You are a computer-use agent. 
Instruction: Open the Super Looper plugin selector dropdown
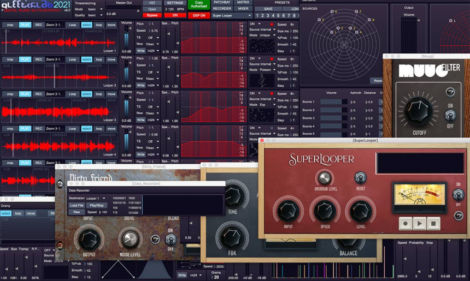pyautogui.click(x=231, y=16)
